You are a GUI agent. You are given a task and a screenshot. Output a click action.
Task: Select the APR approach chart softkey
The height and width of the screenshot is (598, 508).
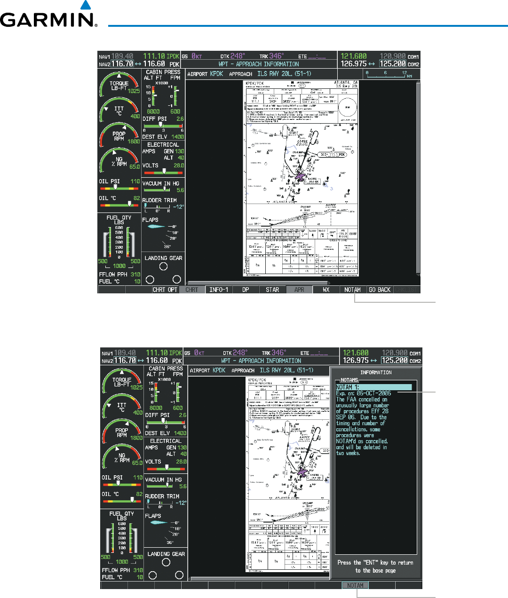point(299,290)
